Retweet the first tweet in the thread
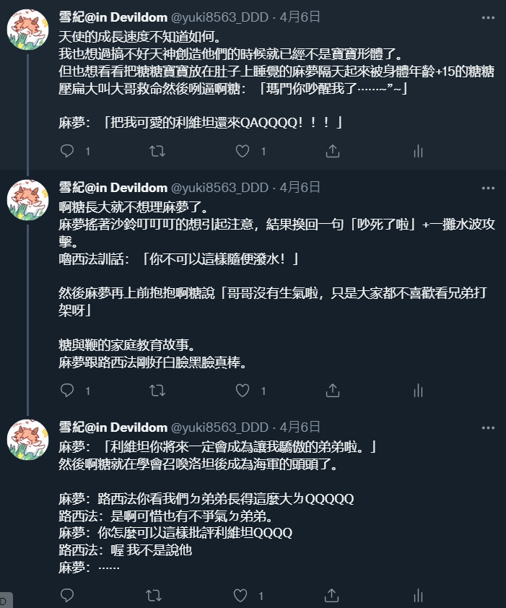This screenshot has width=506, height=608. pos(157,150)
